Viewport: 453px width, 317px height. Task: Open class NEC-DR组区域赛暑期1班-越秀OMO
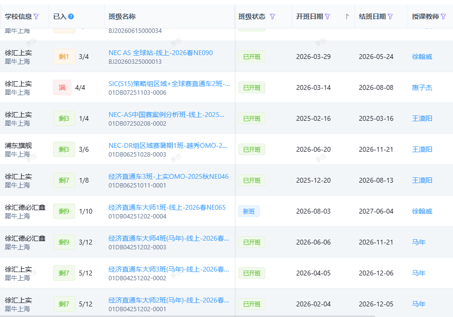point(168,145)
